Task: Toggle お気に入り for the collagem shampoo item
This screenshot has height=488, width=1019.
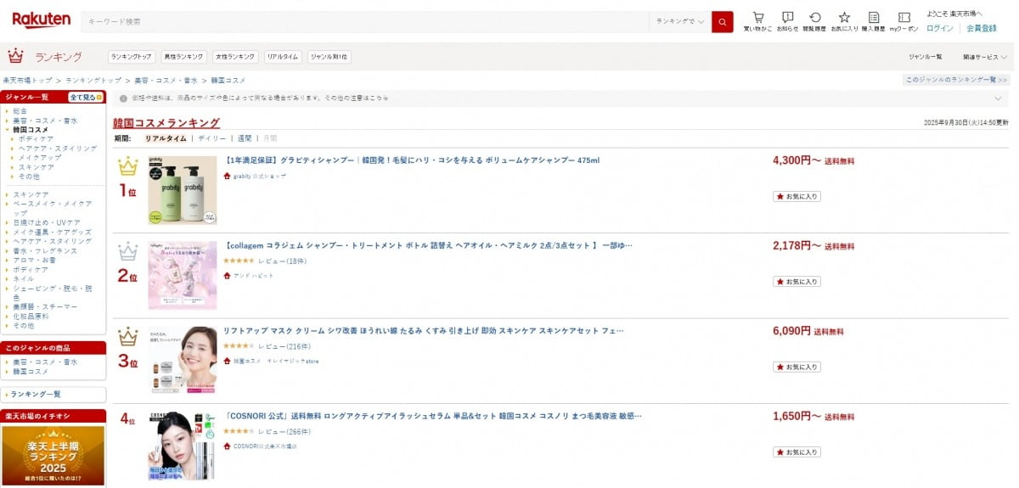Action: tap(797, 282)
